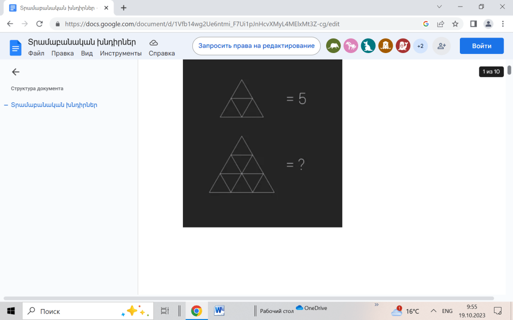
Task: Reload the page
Action: pyautogui.click(x=39, y=23)
